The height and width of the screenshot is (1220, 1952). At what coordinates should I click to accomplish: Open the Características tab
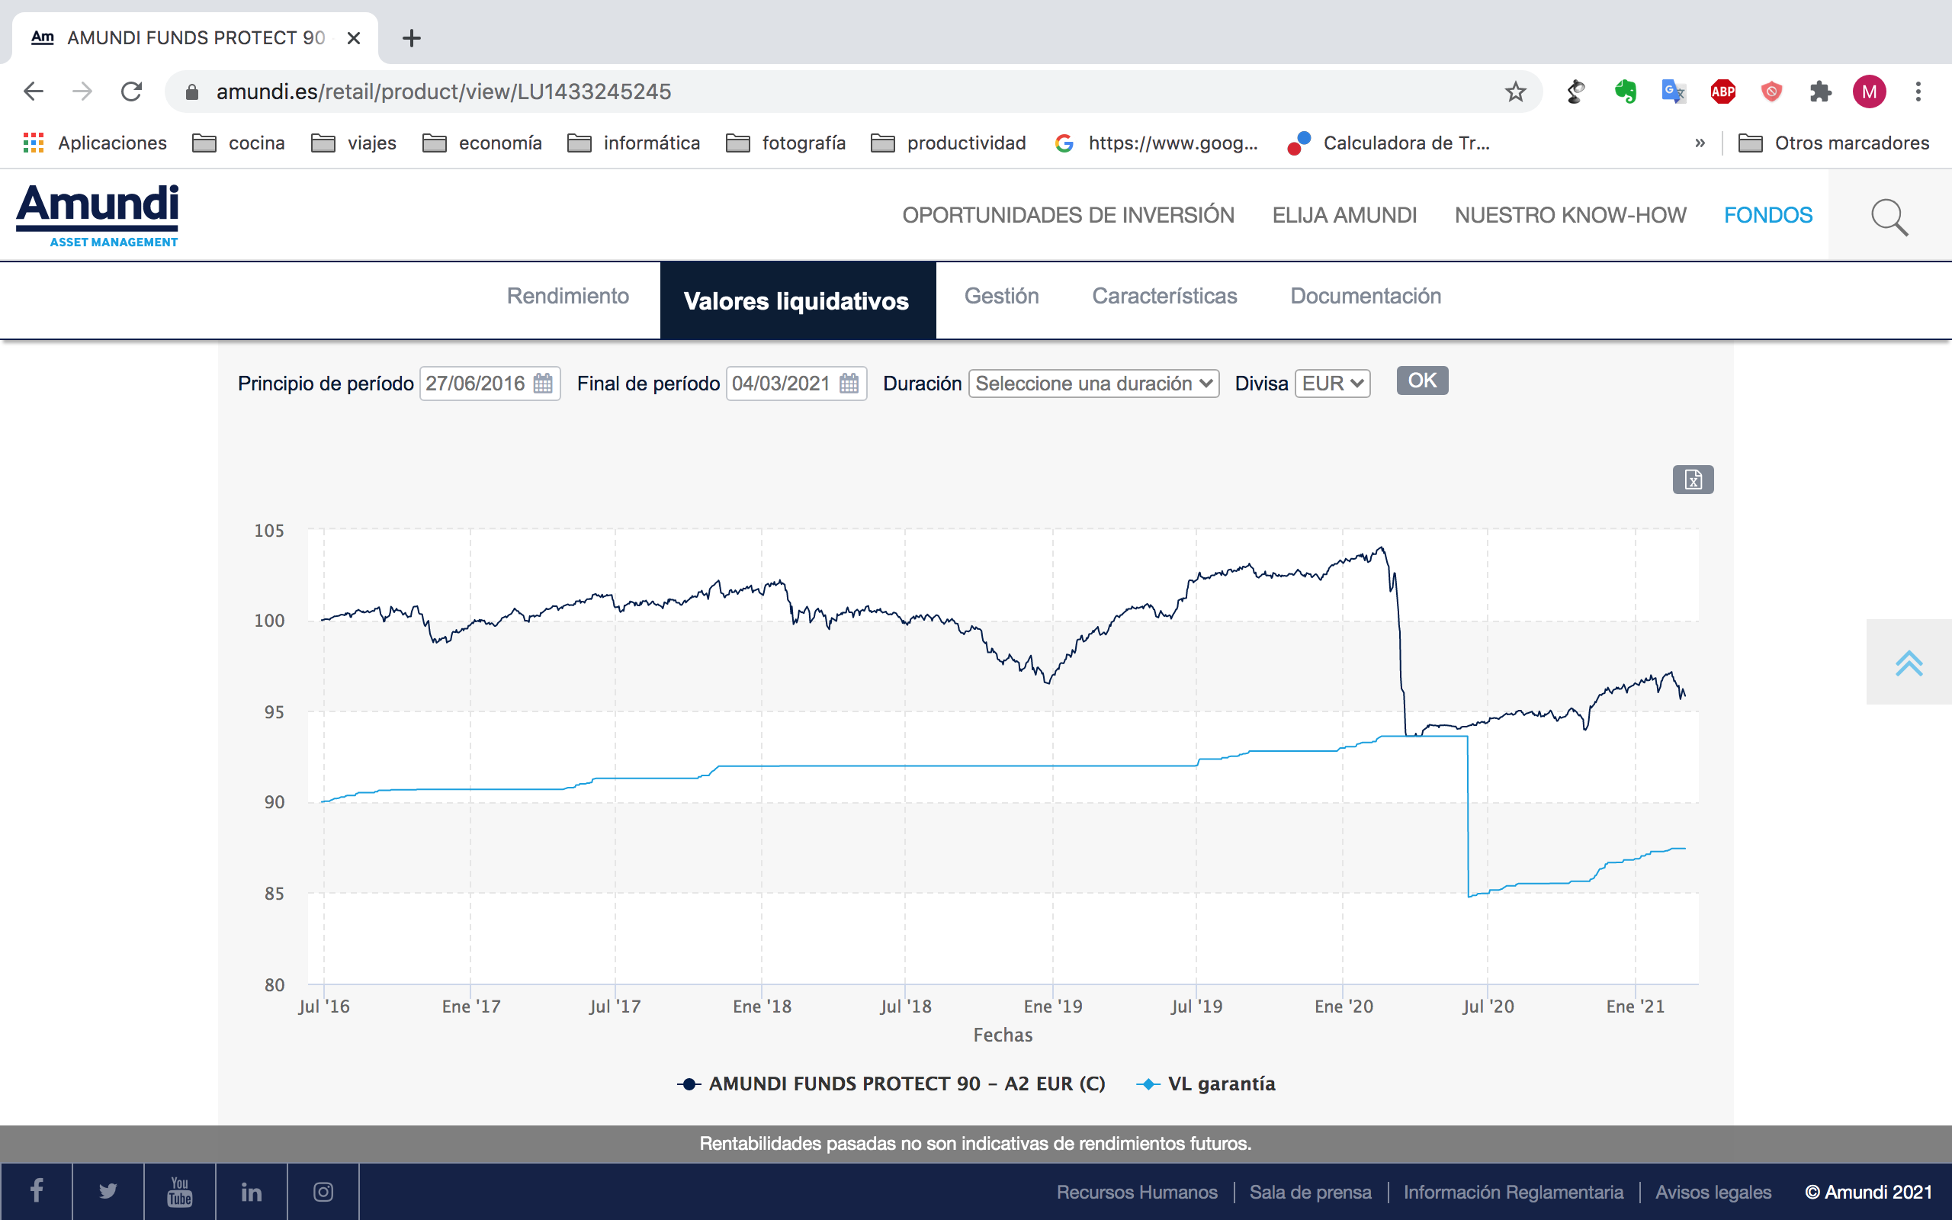tap(1164, 296)
